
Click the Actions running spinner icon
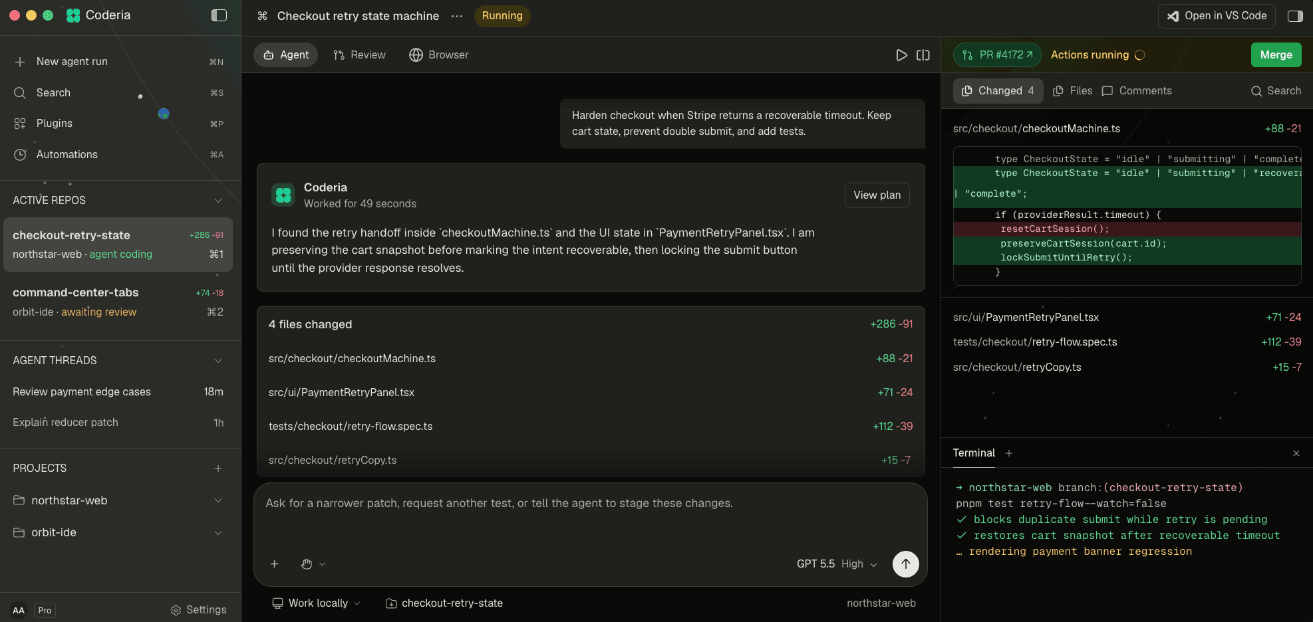coord(1140,55)
